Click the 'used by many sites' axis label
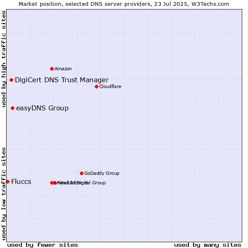The width and height of the screenshot is (248, 248). click(207, 245)
